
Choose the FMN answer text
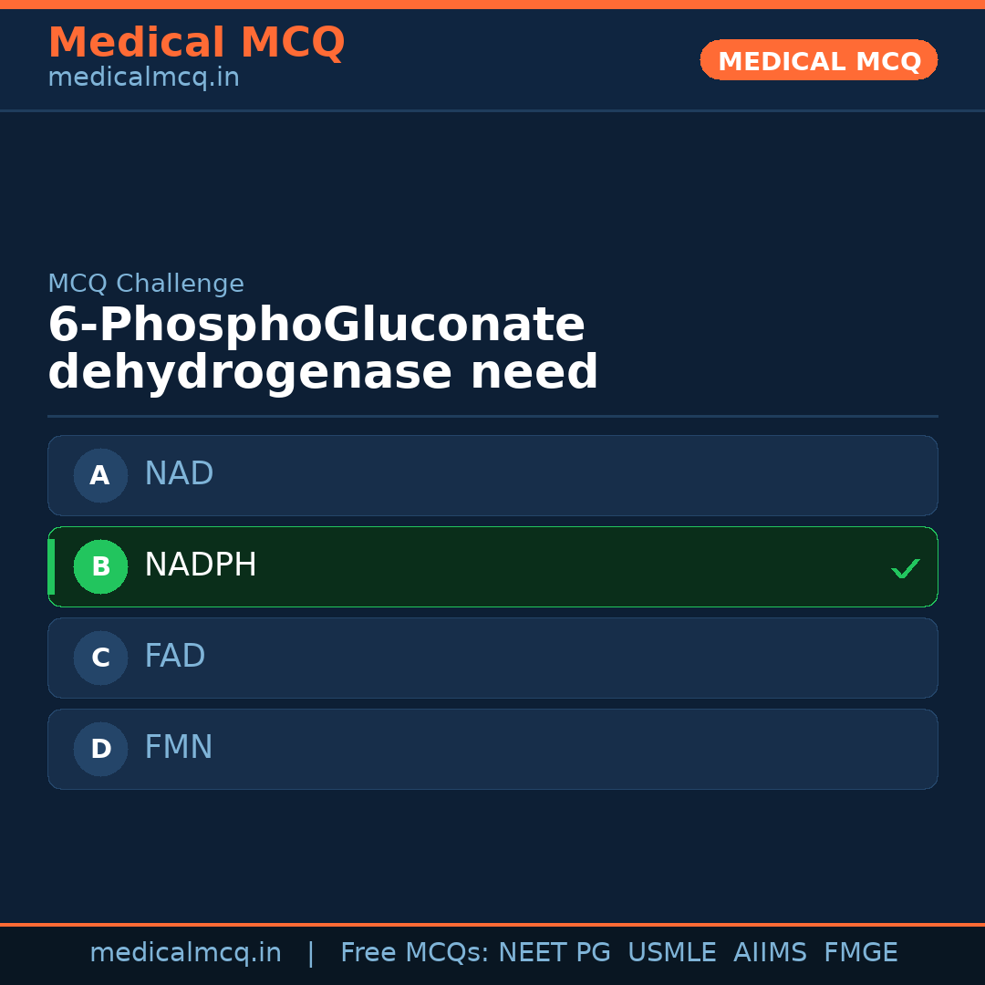179,748
